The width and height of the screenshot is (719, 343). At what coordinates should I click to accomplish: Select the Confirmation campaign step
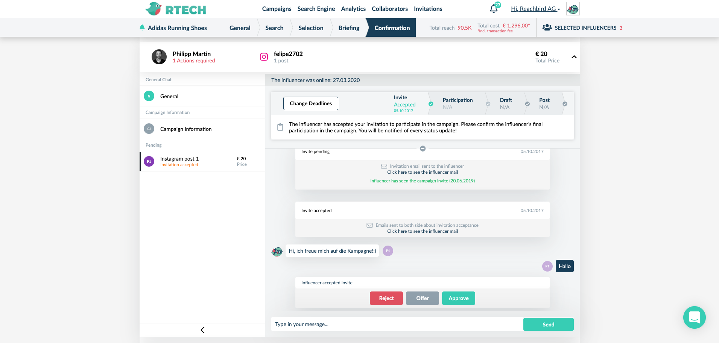(x=392, y=28)
